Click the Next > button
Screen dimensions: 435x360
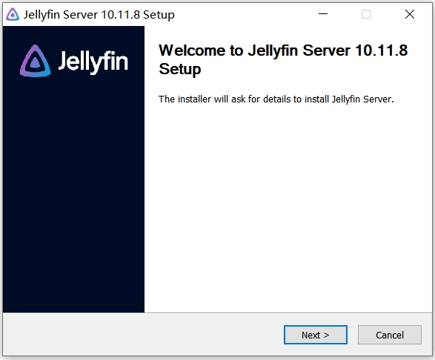[x=316, y=335]
